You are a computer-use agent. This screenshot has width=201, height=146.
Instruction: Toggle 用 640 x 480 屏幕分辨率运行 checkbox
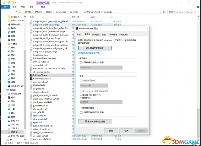tap(81, 91)
